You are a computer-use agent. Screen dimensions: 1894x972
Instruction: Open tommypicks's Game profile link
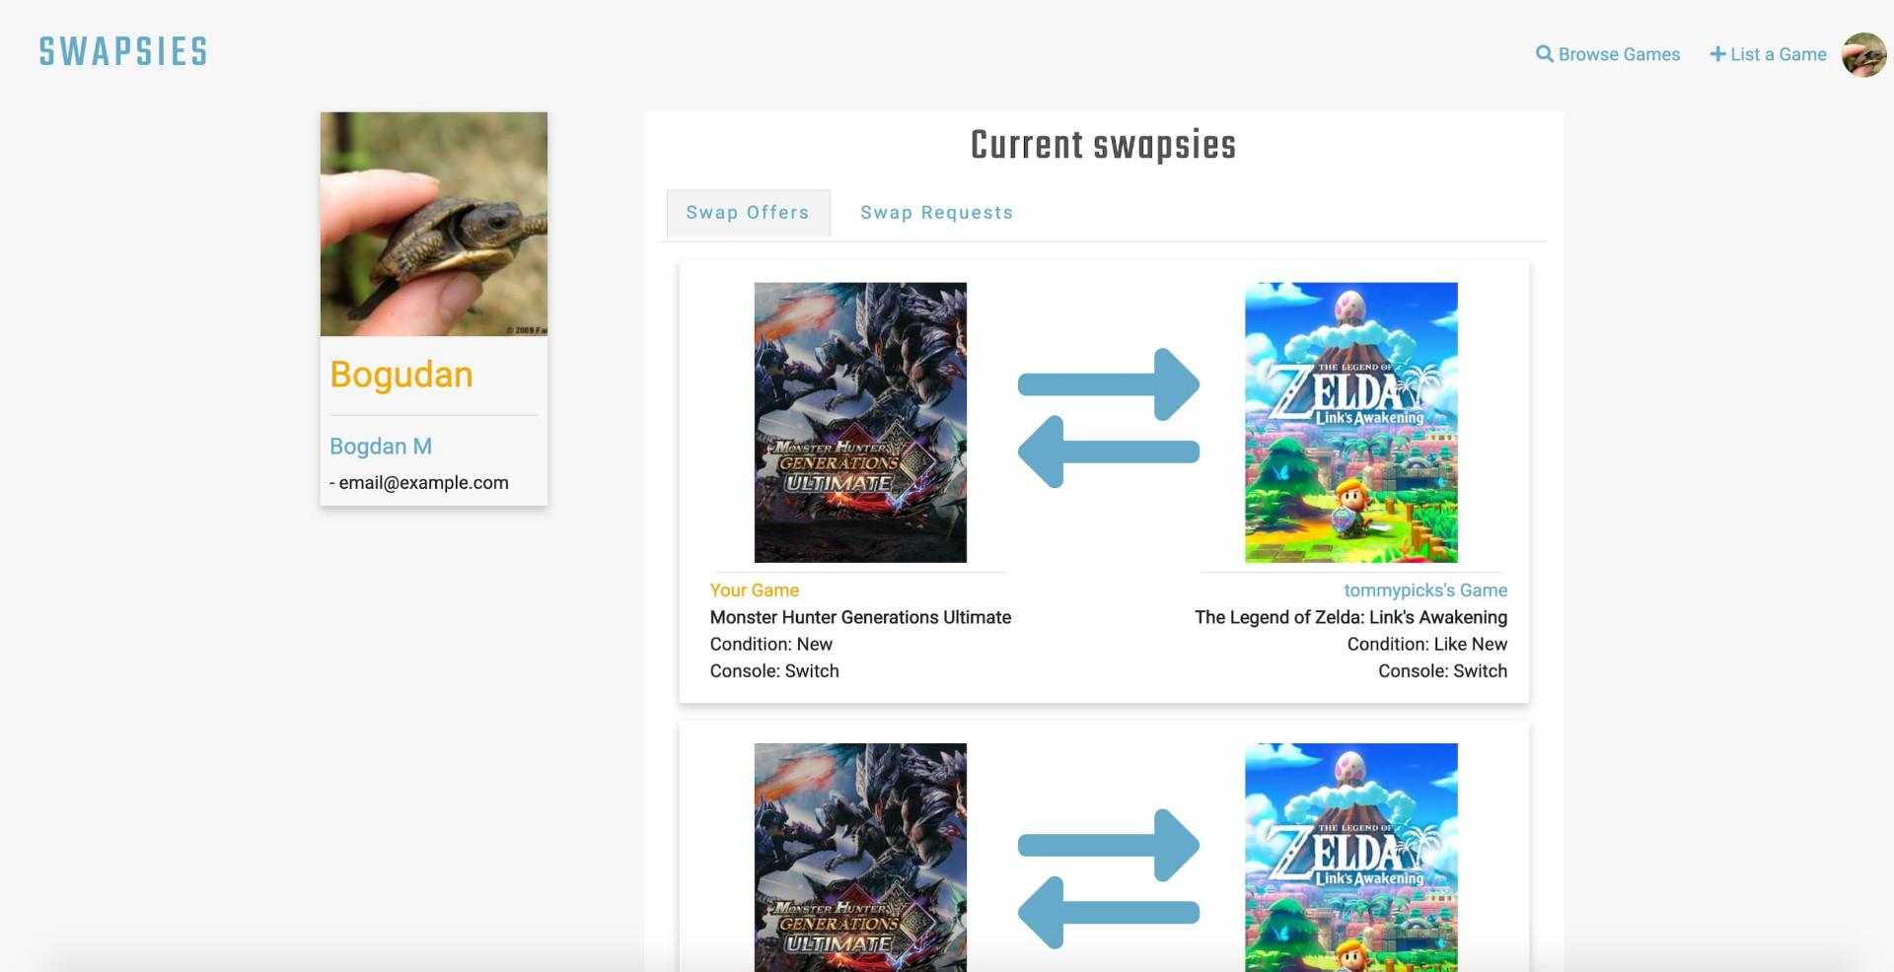coord(1424,590)
